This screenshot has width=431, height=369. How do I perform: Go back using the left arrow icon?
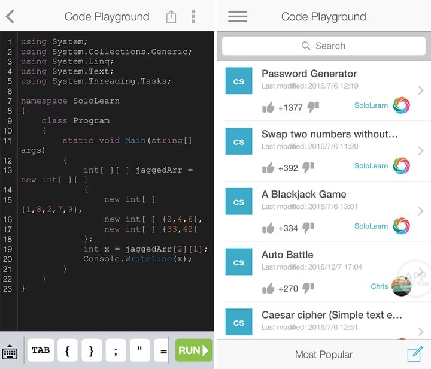point(10,17)
